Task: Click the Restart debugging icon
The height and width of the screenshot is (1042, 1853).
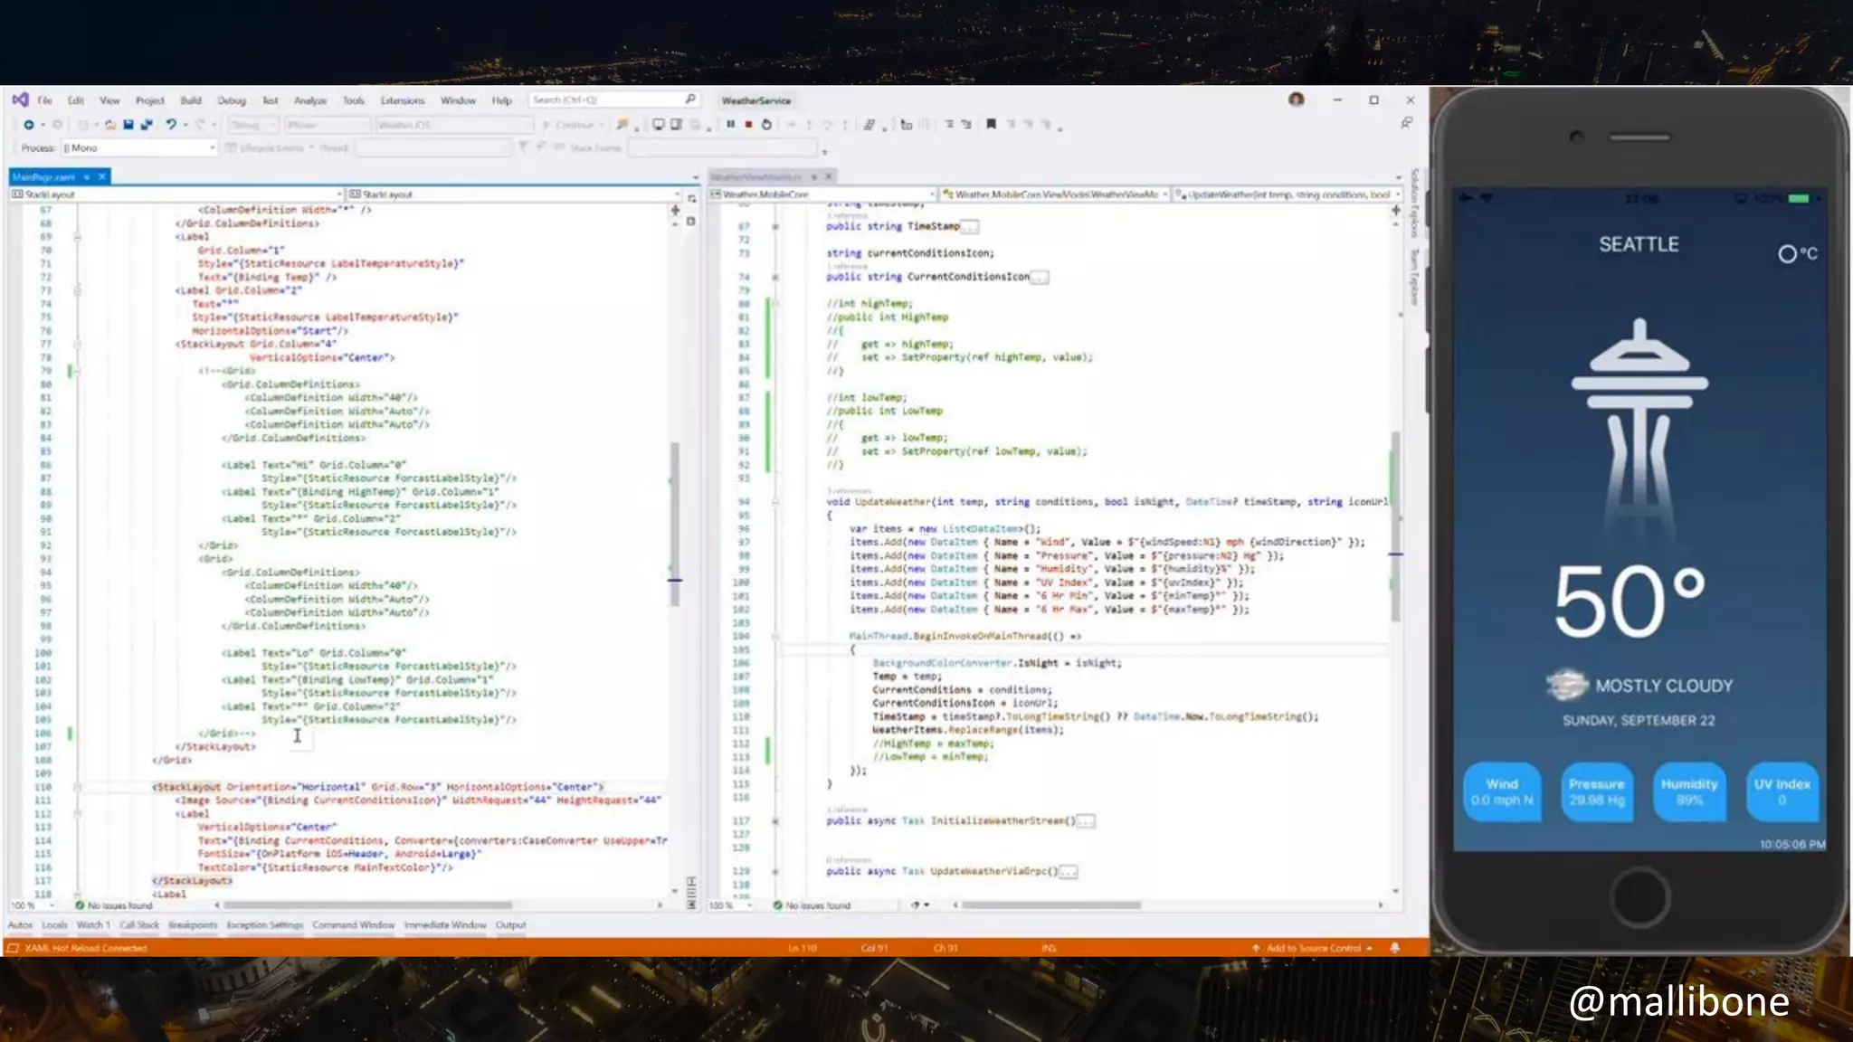Action: click(x=766, y=125)
